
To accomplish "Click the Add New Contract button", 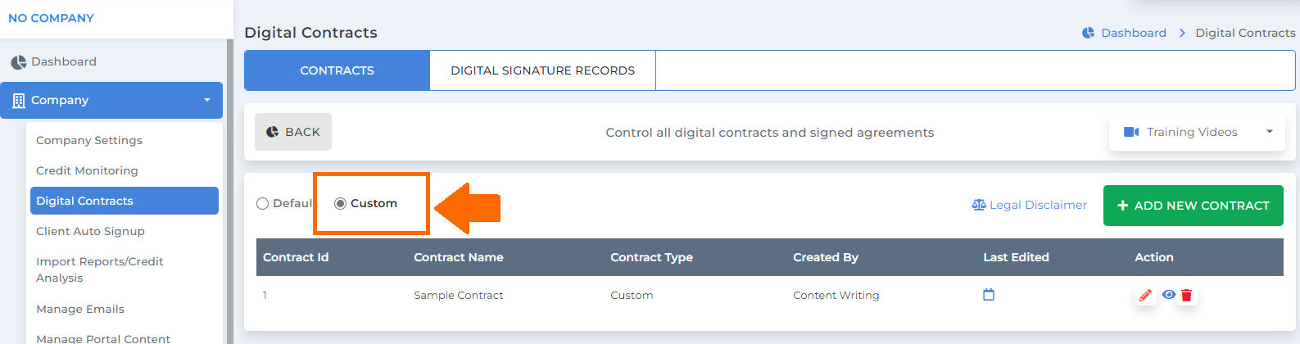I will [1193, 206].
